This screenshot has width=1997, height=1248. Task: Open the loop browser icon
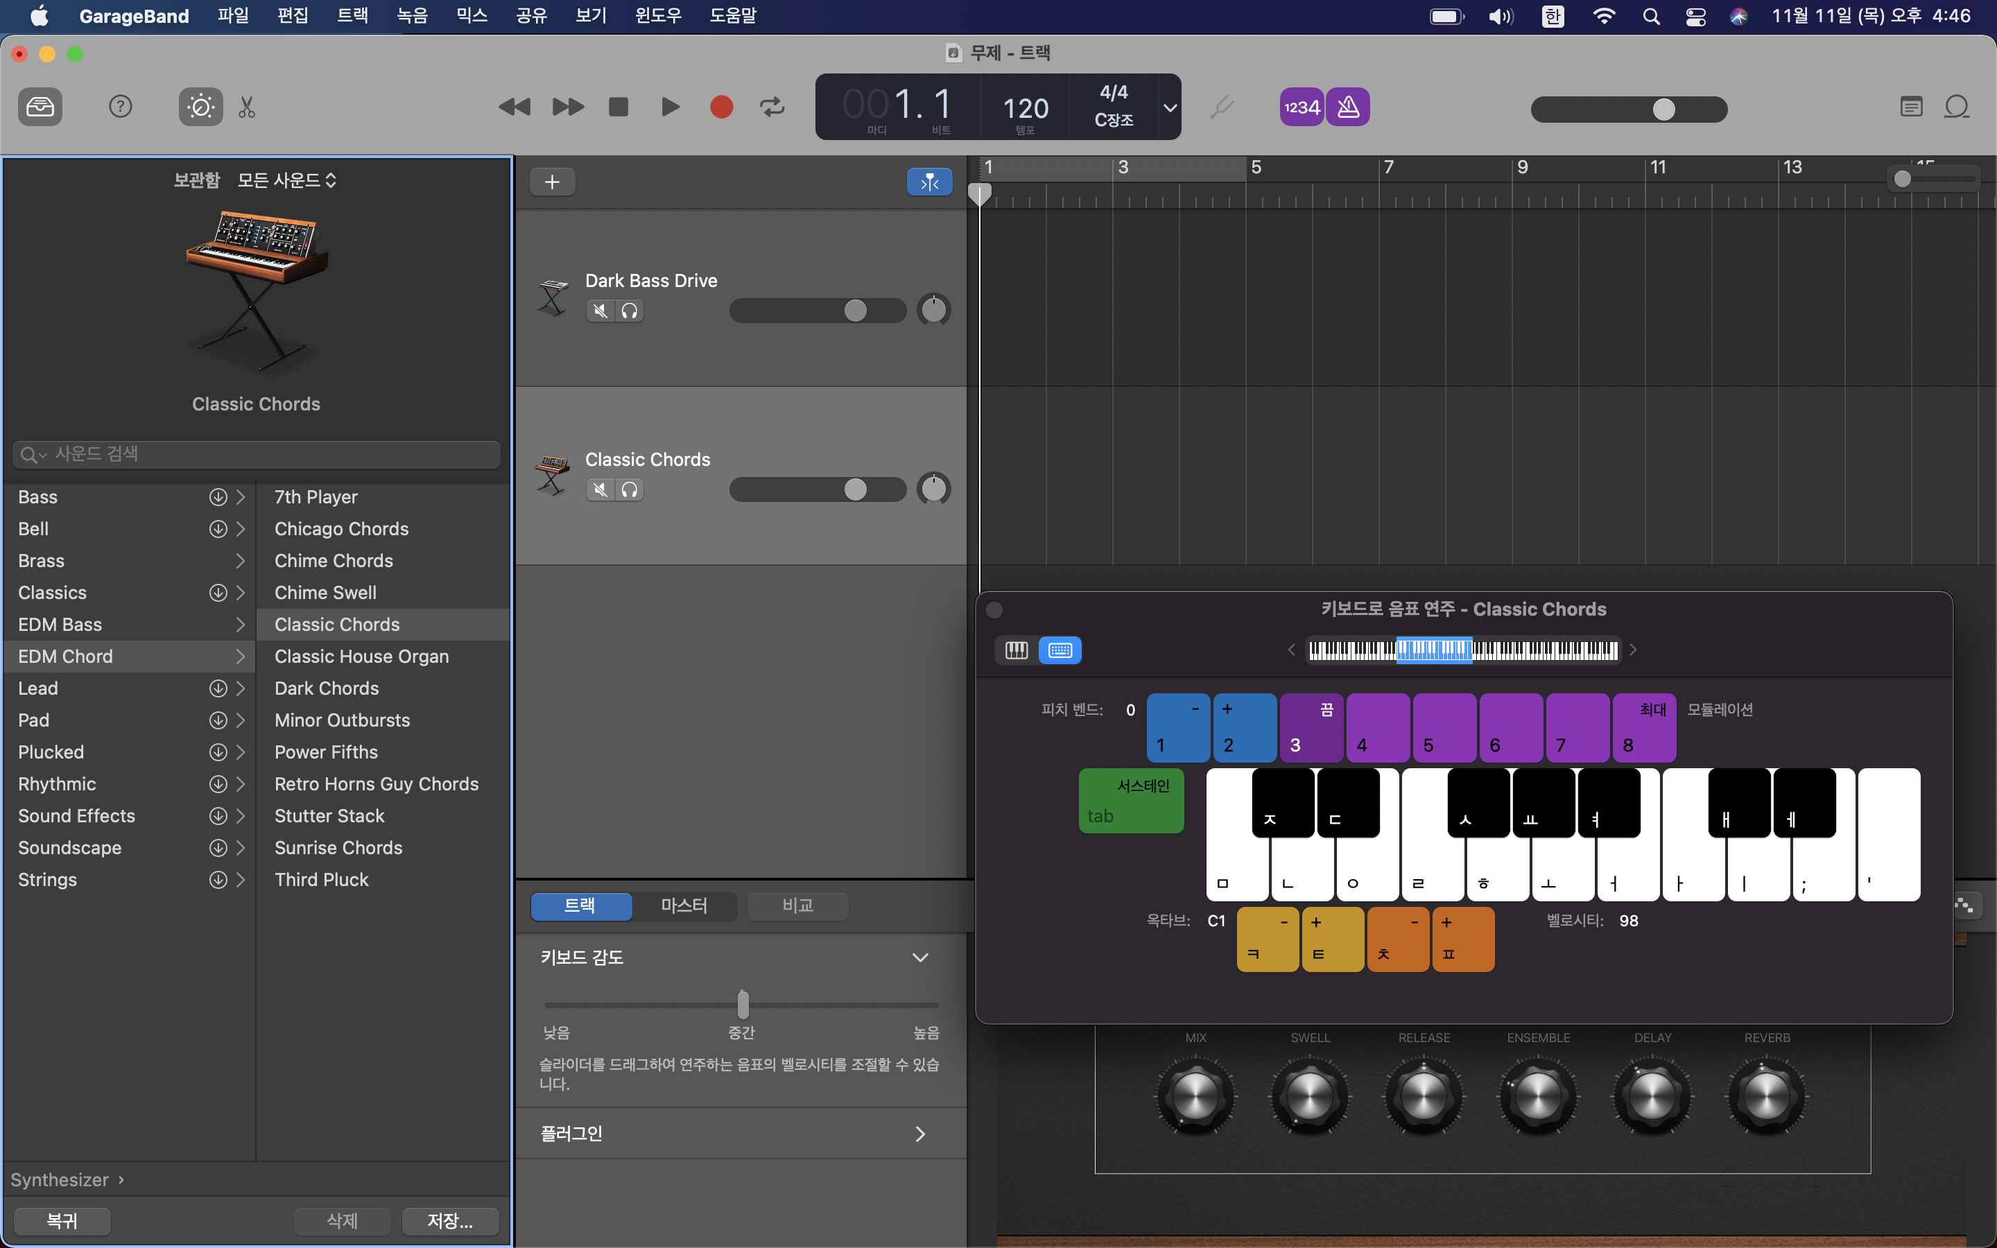click(1957, 107)
